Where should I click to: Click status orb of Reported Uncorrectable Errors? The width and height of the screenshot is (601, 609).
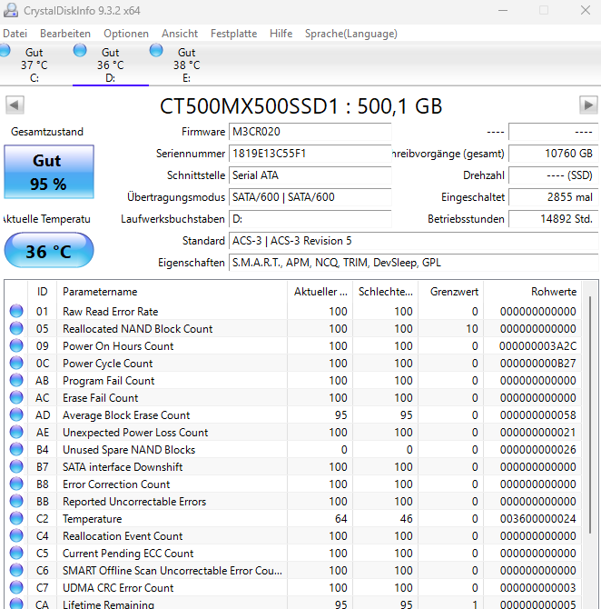coord(16,502)
